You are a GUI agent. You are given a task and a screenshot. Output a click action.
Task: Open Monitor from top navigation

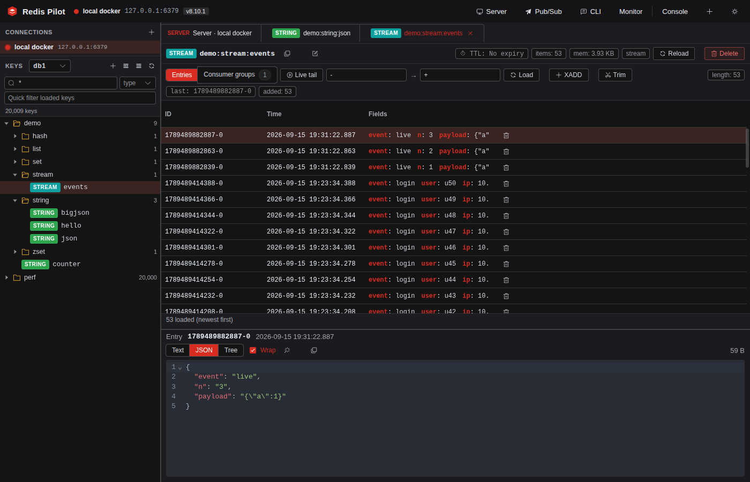point(631,11)
